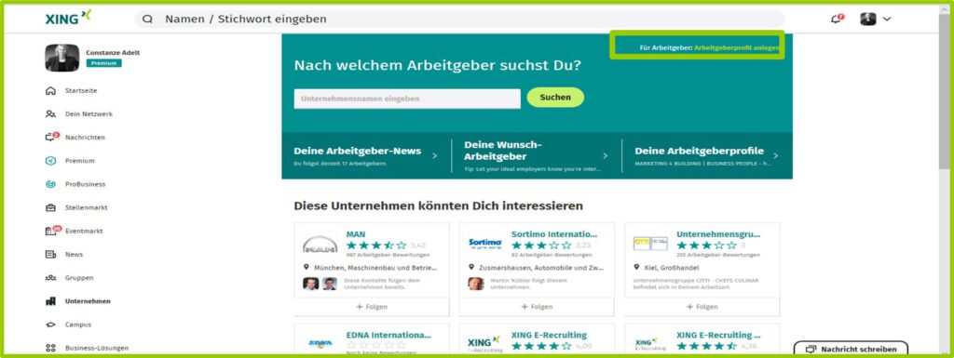
Task: Open Nachrichten messages icon in sidebar
Action: click(x=52, y=137)
